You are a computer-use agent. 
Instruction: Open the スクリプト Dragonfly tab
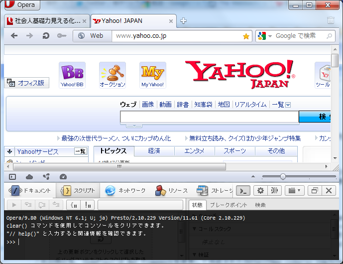click(x=78, y=191)
